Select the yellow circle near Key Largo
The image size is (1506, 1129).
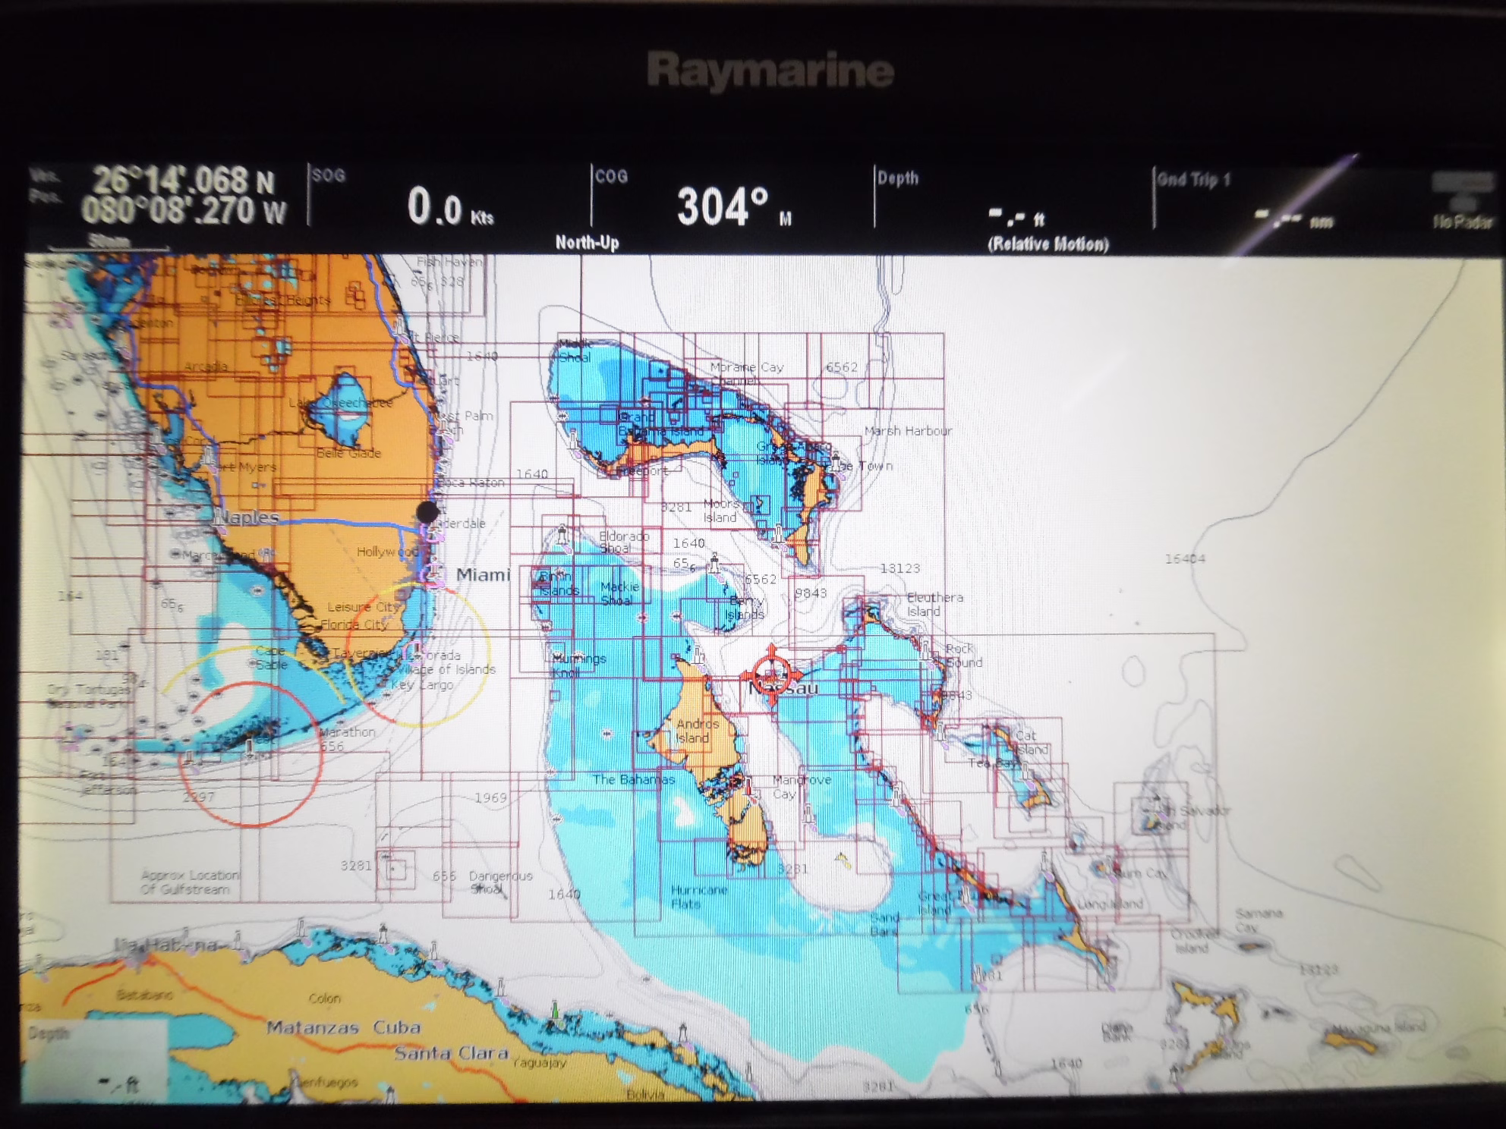pos(419,654)
